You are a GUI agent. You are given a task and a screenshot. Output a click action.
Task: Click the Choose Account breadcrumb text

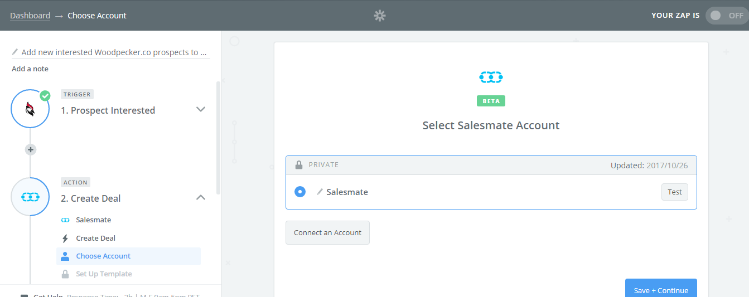point(97,16)
